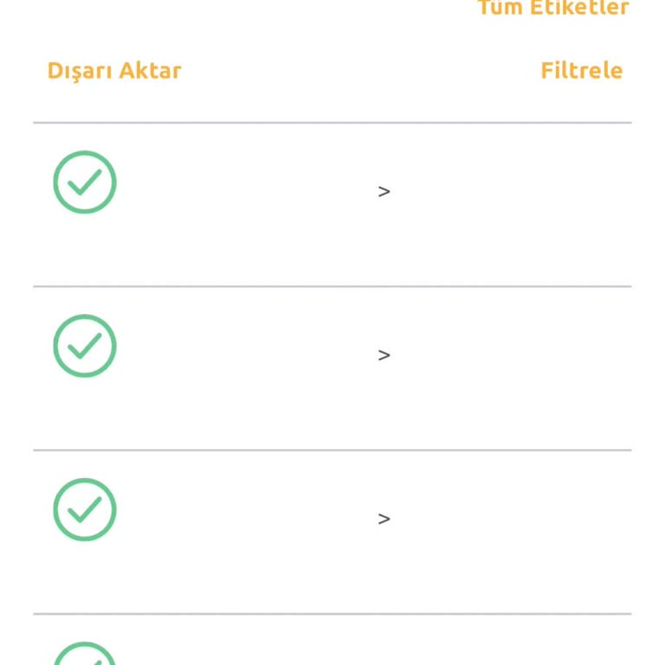Screen dimensions: 665x665
Task: Click the partially visible fourth row check icon
Action: (x=85, y=656)
